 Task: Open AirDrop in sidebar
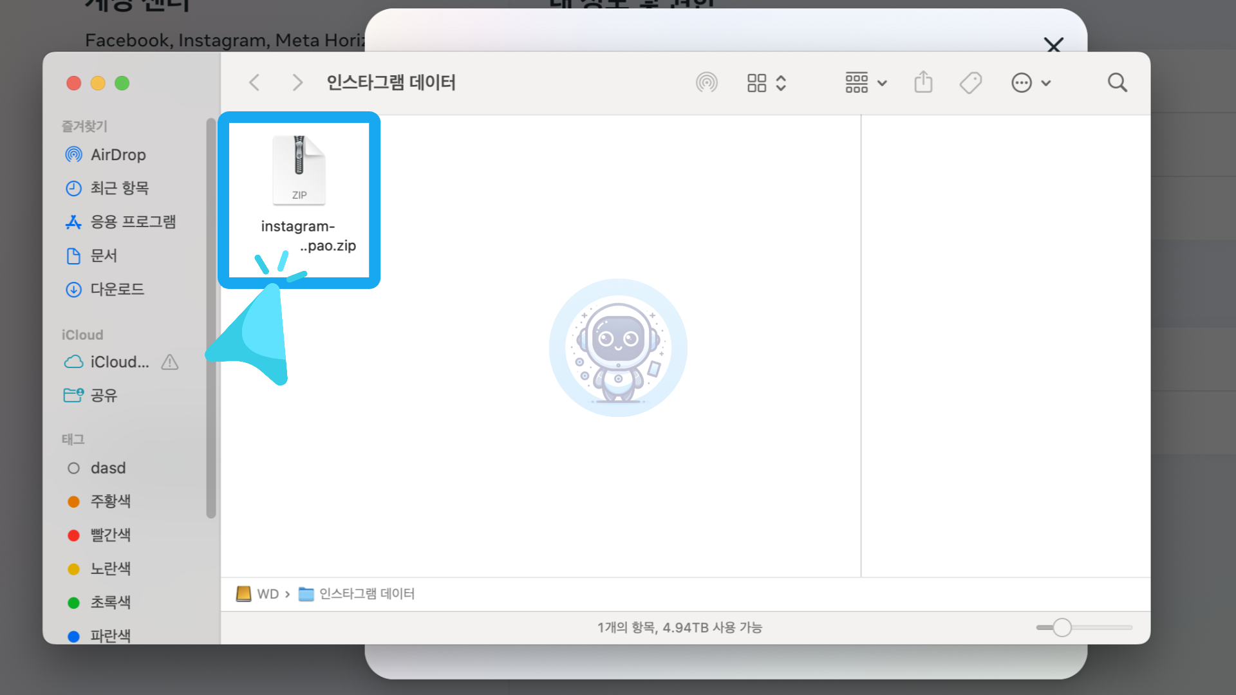tap(118, 154)
